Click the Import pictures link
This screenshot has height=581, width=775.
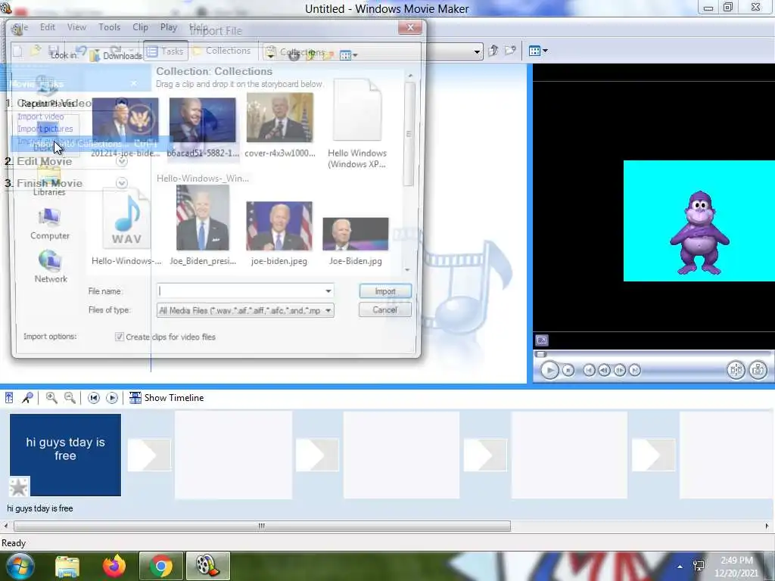click(45, 129)
